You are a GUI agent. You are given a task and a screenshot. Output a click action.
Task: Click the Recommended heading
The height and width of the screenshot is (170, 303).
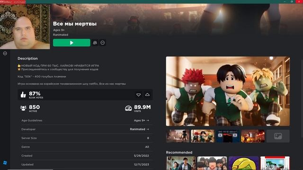point(179,152)
